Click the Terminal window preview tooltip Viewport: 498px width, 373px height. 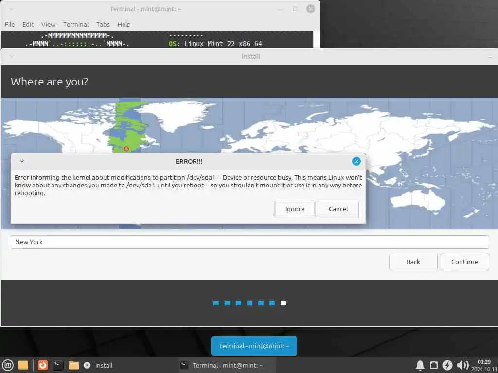254,346
